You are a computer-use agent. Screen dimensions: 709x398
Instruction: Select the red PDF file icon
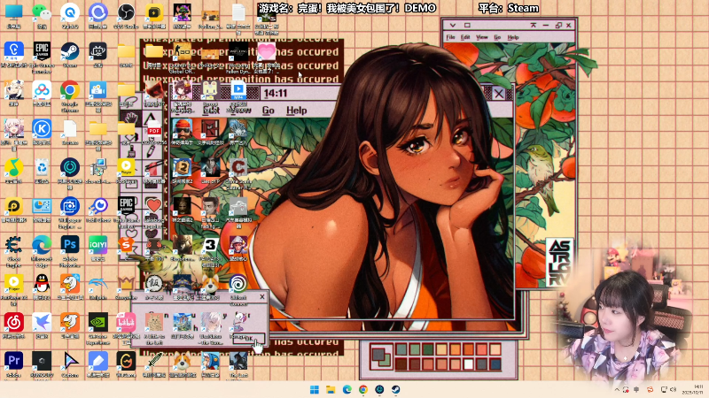pos(153,129)
